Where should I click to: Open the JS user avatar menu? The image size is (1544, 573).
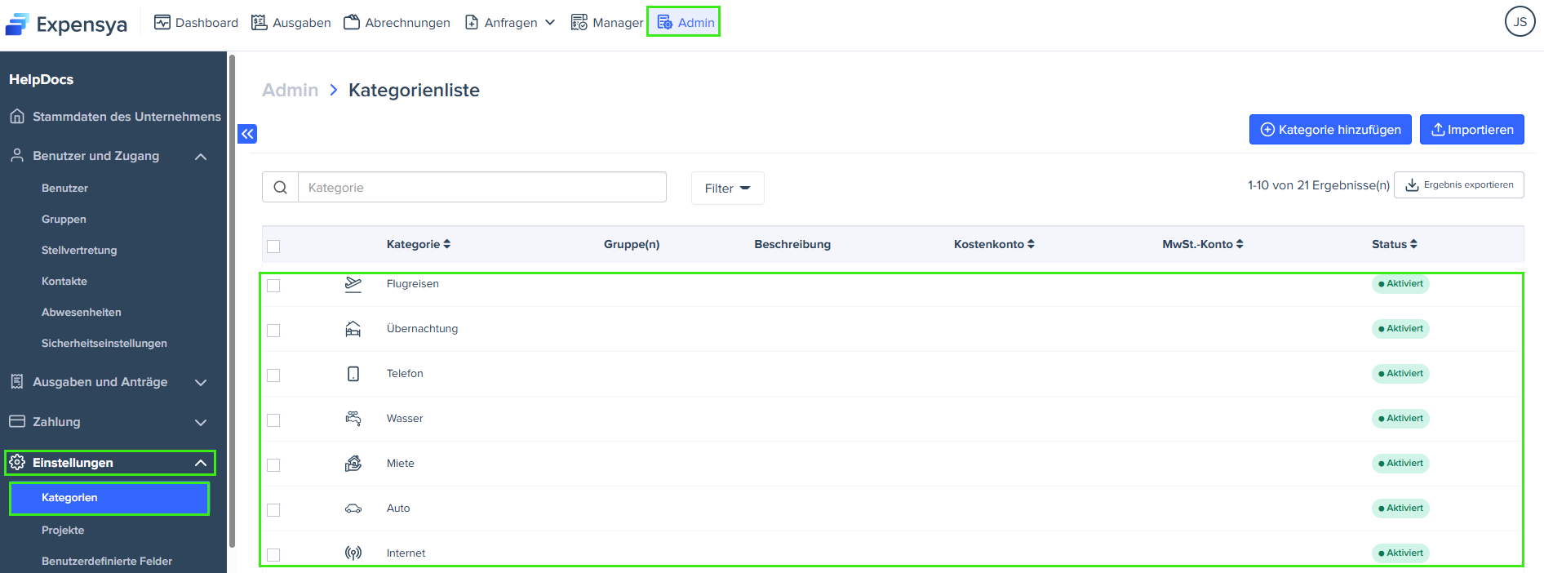point(1520,21)
